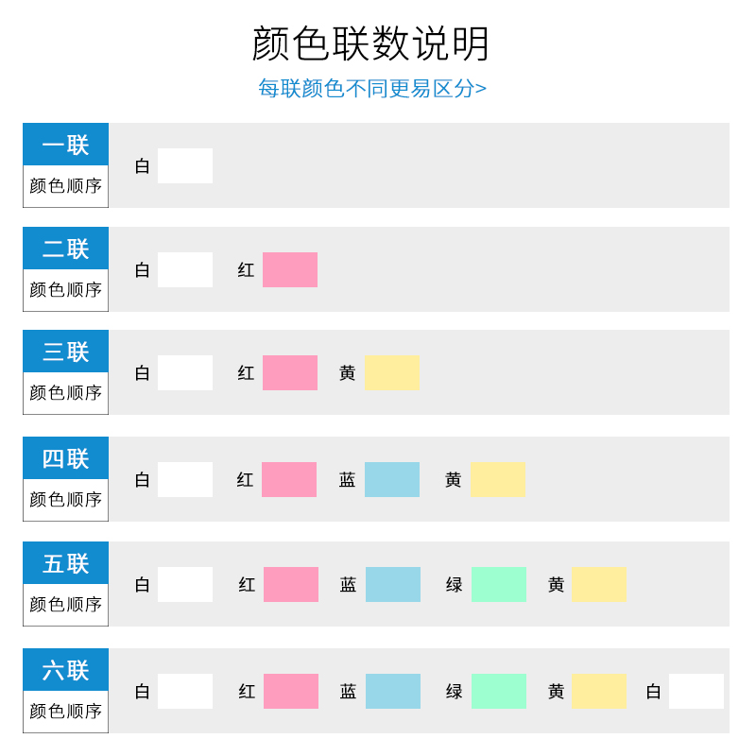Image resolution: width=756 pixels, height=756 pixels.
Task: Select the blue 一联 header tab
Action: click(66, 145)
